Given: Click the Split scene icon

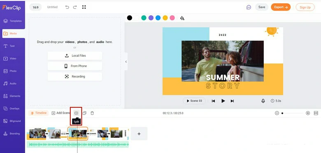Looking at the screenshot, I should (x=76, y=113).
